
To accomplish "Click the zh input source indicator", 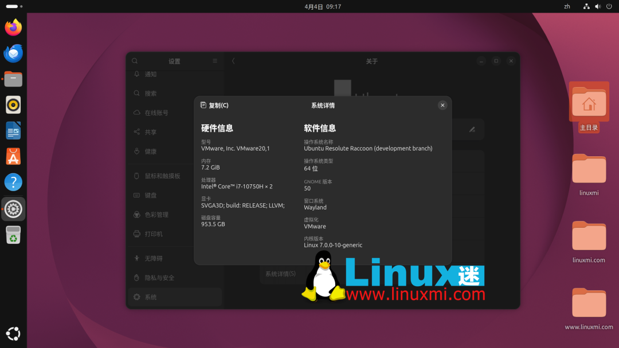I will click(x=567, y=6).
